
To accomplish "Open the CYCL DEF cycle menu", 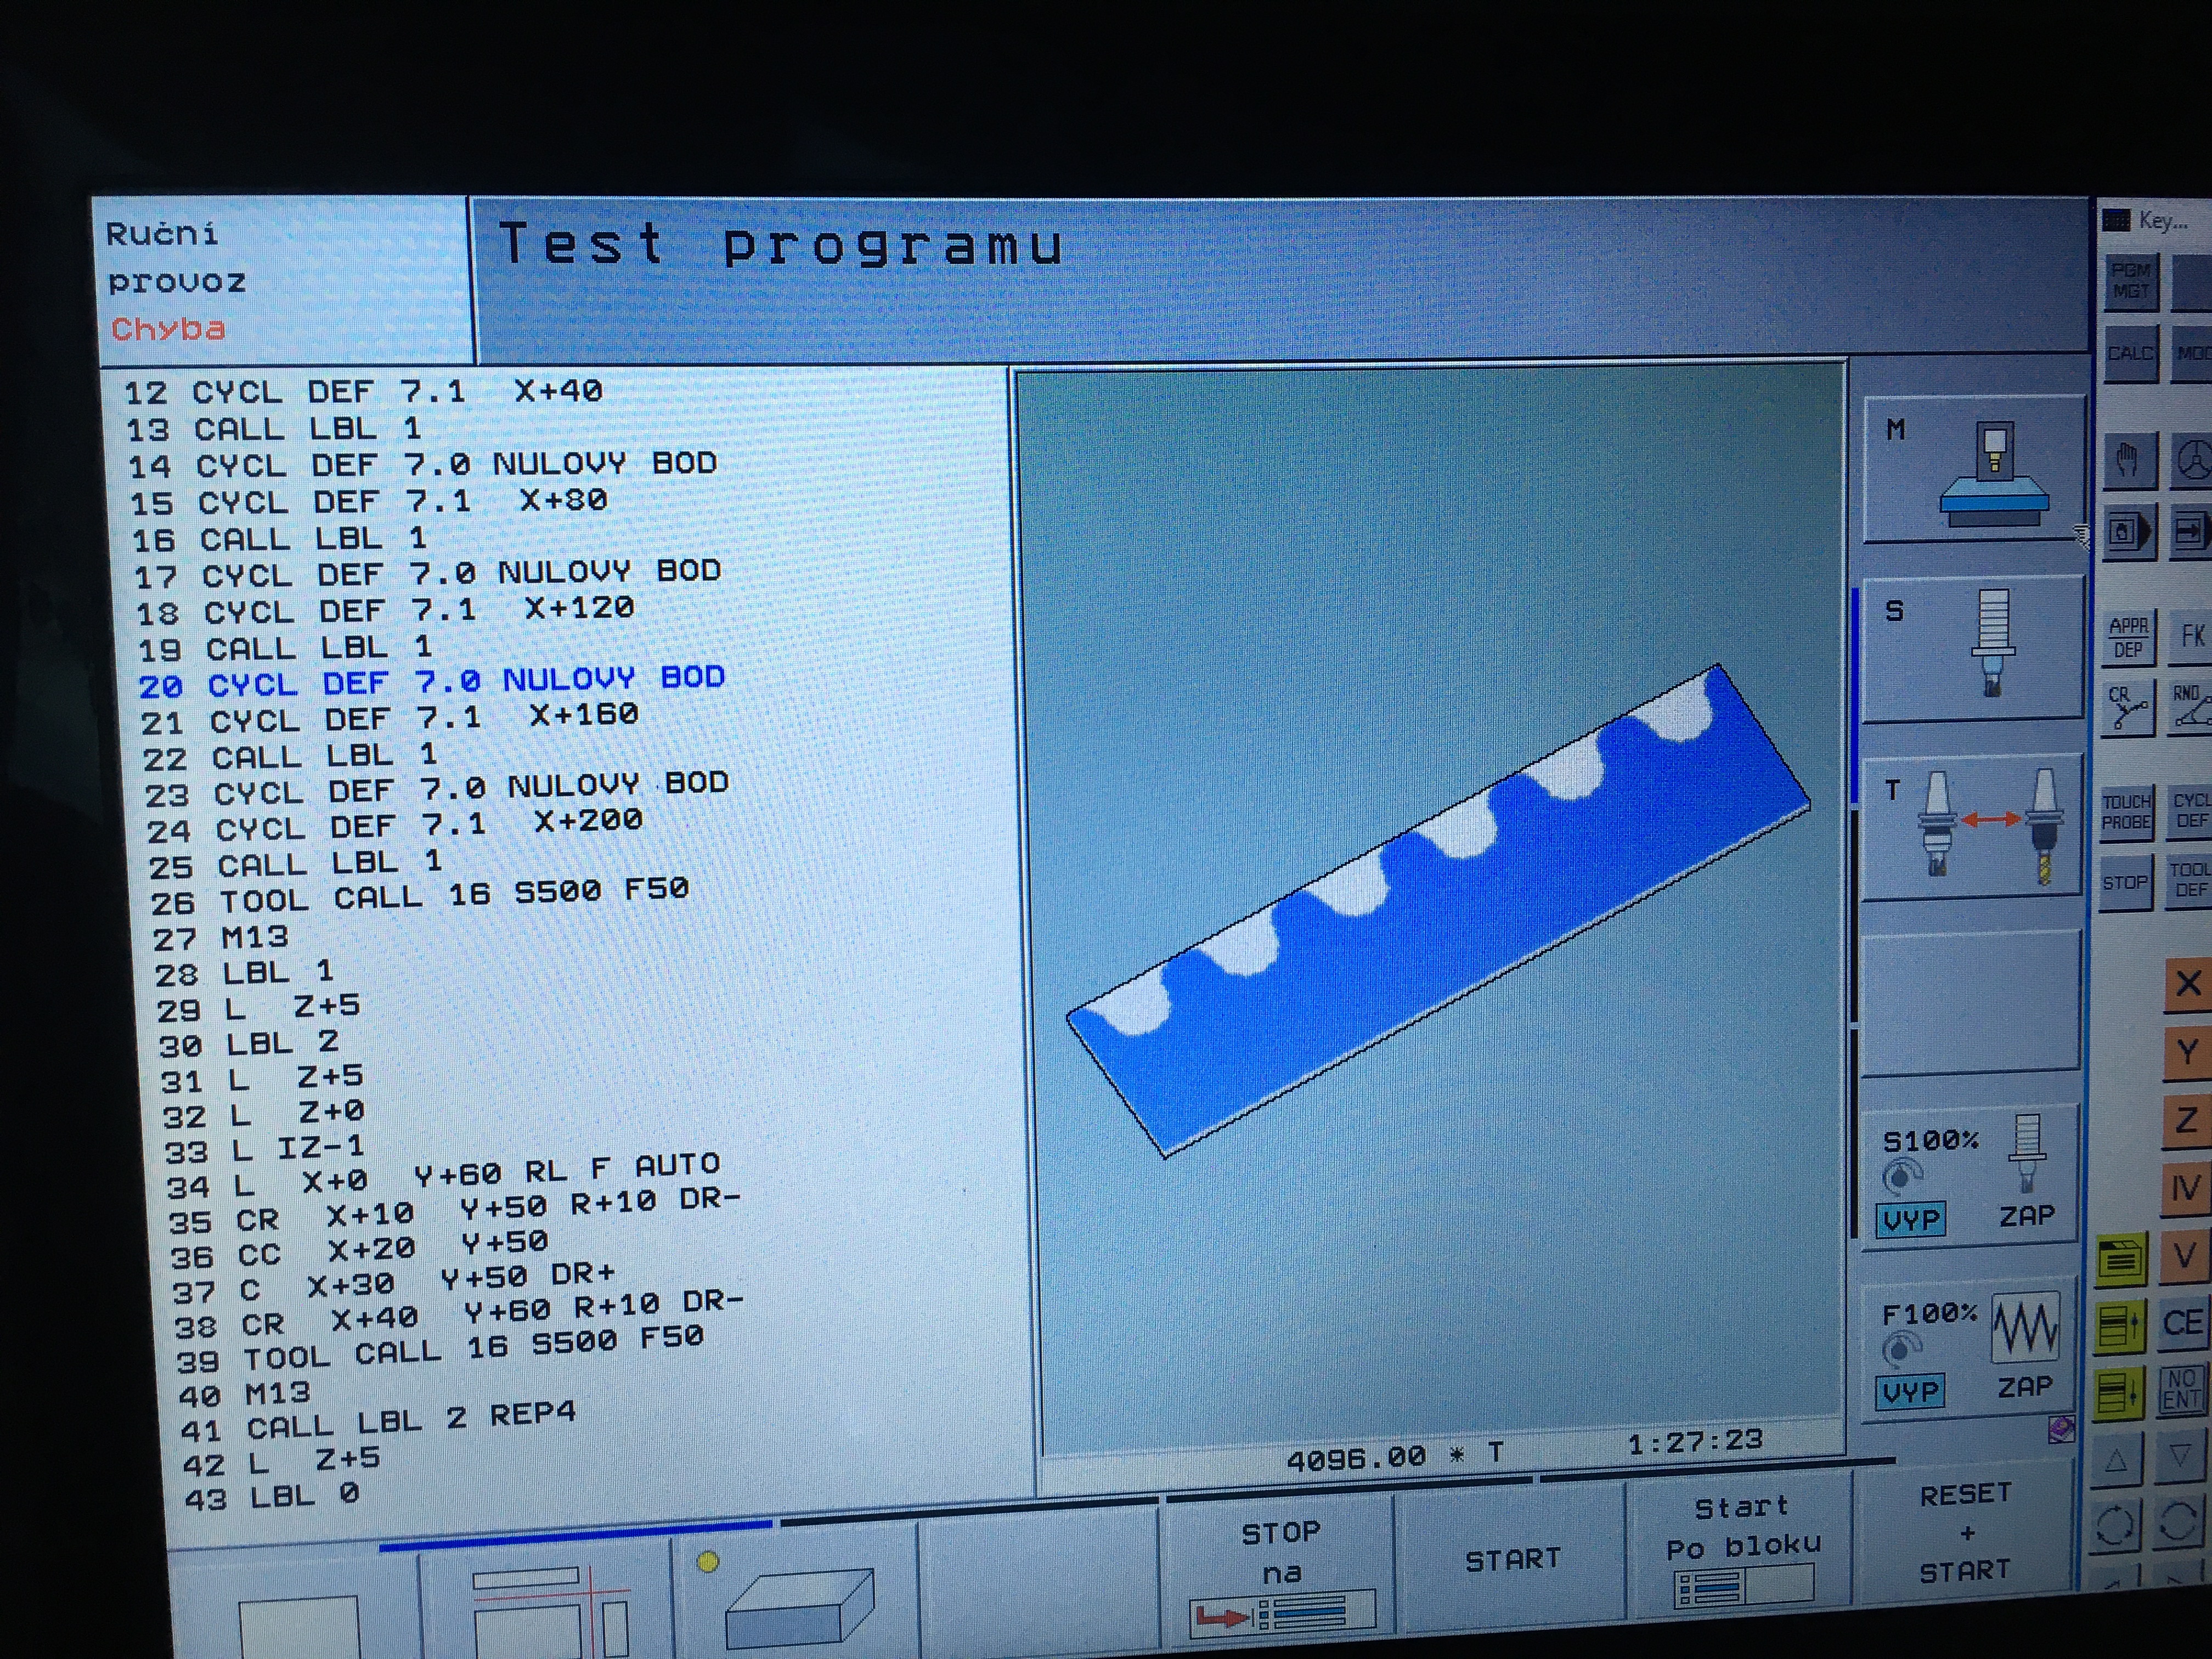I will coord(2190,811).
